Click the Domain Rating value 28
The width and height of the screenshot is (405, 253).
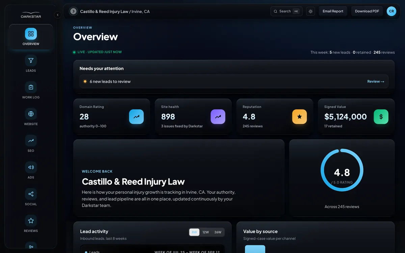click(x=84, y=117)
